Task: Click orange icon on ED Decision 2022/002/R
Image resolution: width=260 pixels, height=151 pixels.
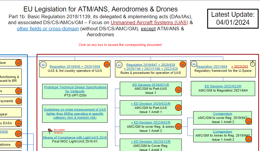Action: (178, 127)
